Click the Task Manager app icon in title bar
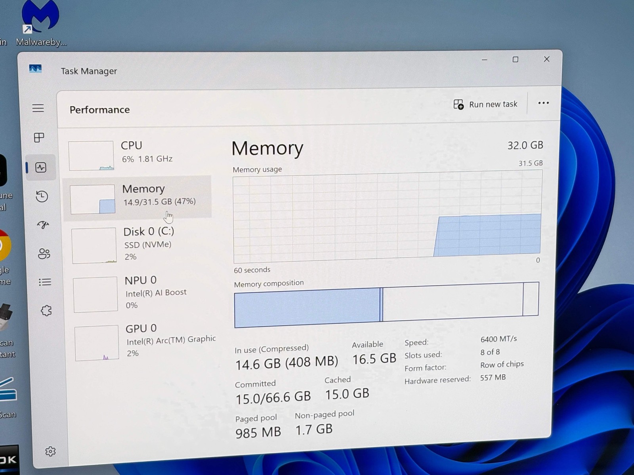This screenshot has width=634, height=475. click(35, 69)
